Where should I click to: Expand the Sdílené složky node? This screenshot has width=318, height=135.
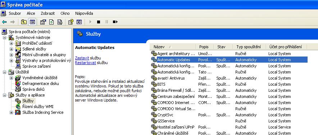[12, 49]
